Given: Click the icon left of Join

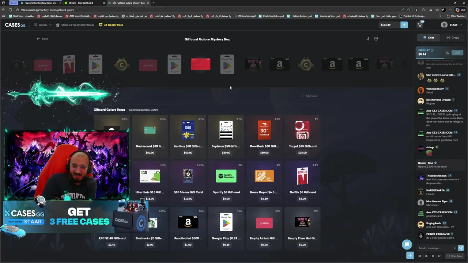Looking at the screenshot, I should 447,53.
